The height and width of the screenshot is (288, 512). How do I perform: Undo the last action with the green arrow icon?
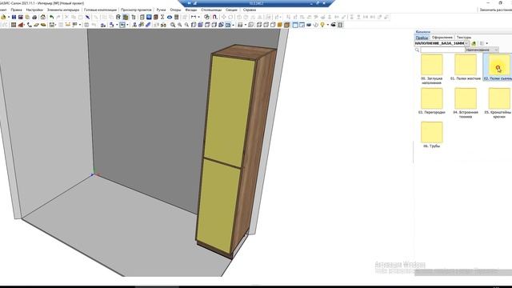point(51,17)
